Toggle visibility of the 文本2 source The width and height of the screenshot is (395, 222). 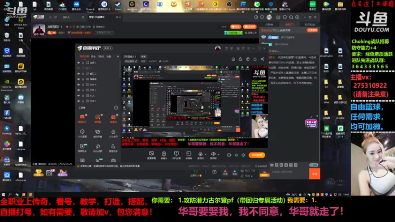tap(79, 90)
